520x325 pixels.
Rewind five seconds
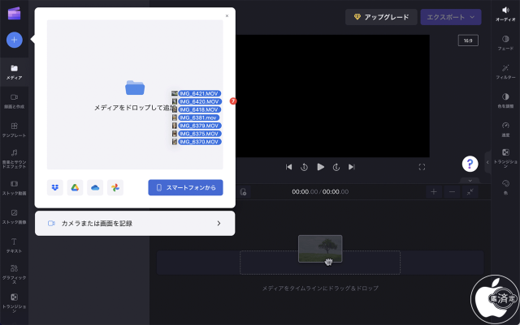point(304,167)
